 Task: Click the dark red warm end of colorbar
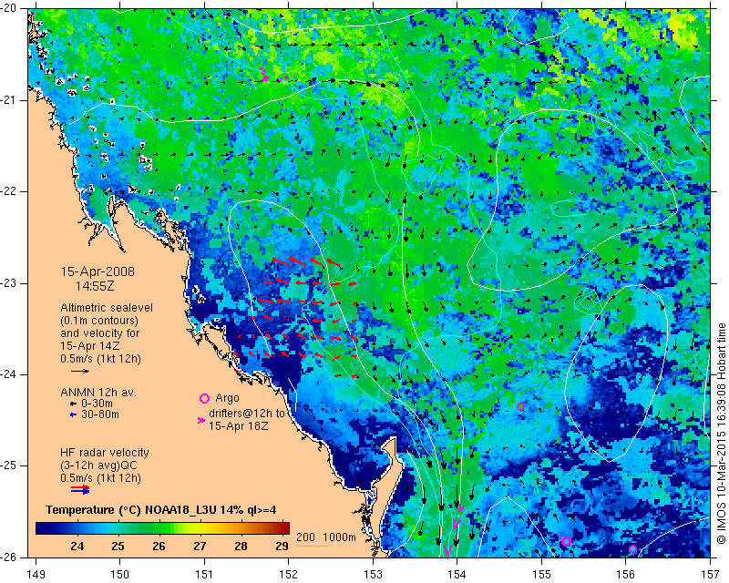(x=282, y=528)
